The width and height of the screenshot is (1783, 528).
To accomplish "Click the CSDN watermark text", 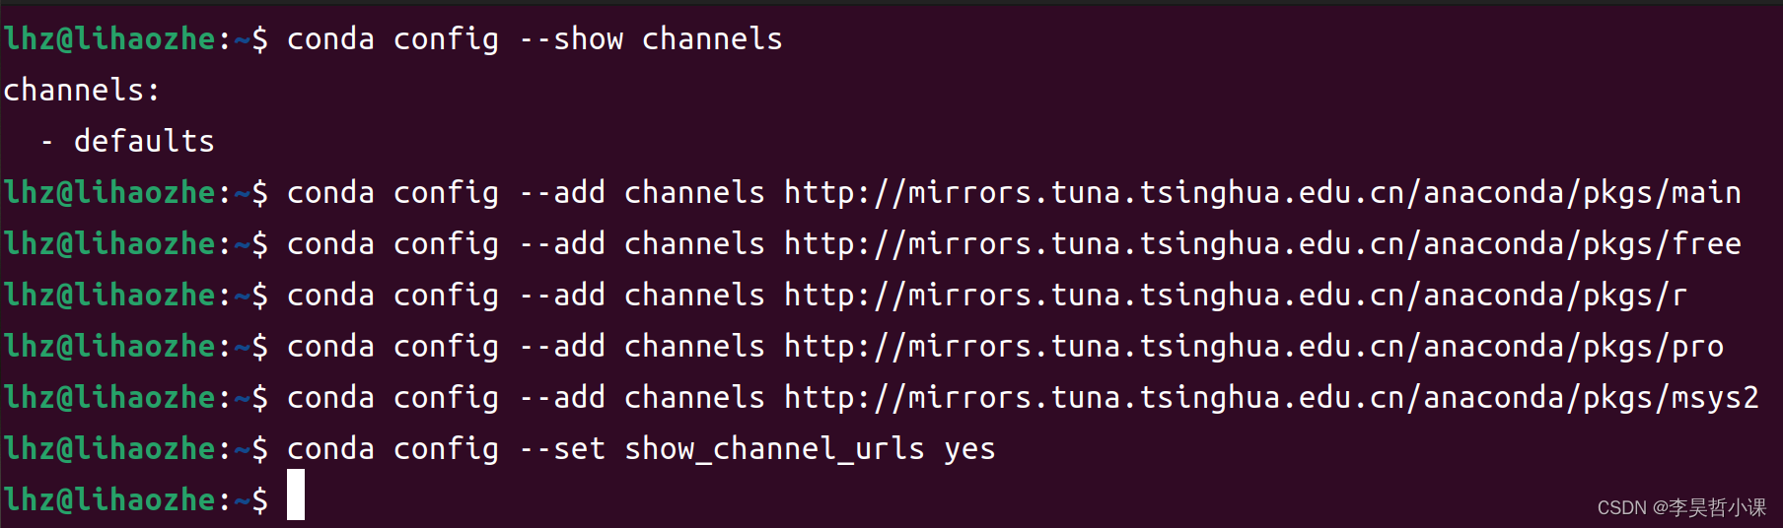I will [x=1681, y=507].
